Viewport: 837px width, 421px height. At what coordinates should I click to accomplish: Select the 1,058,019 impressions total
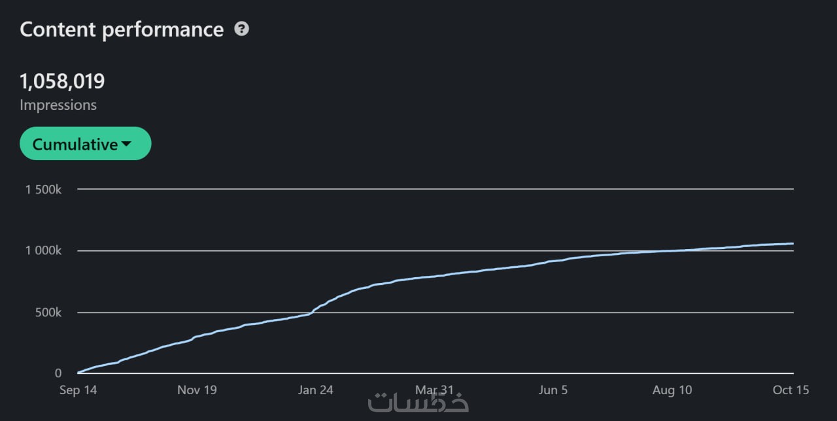point(62,82)
